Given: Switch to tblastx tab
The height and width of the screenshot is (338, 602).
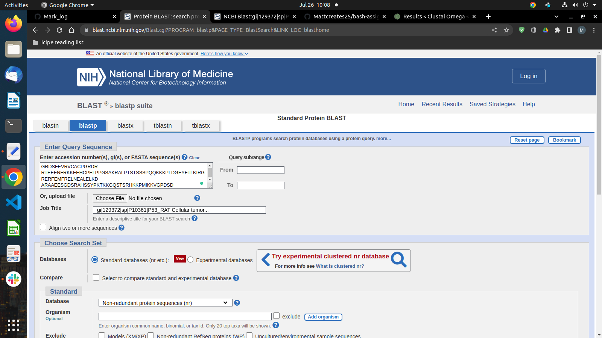Looking at the screenshot, I should [201, 125].
